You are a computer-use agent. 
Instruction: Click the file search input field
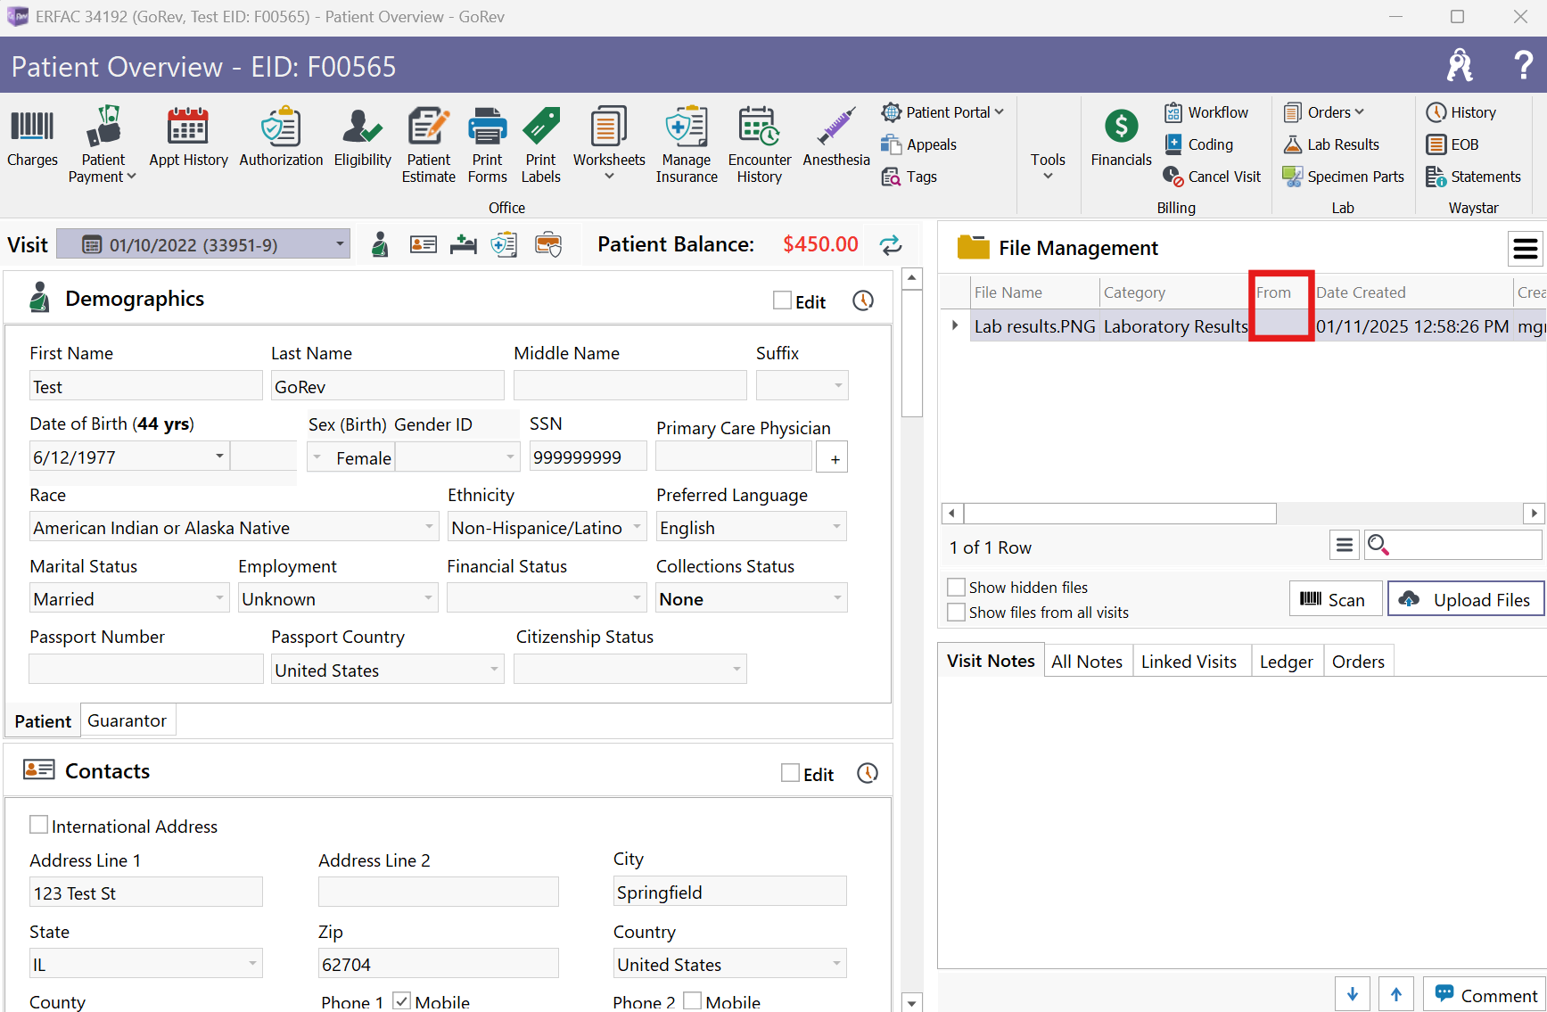point(1467,545)
